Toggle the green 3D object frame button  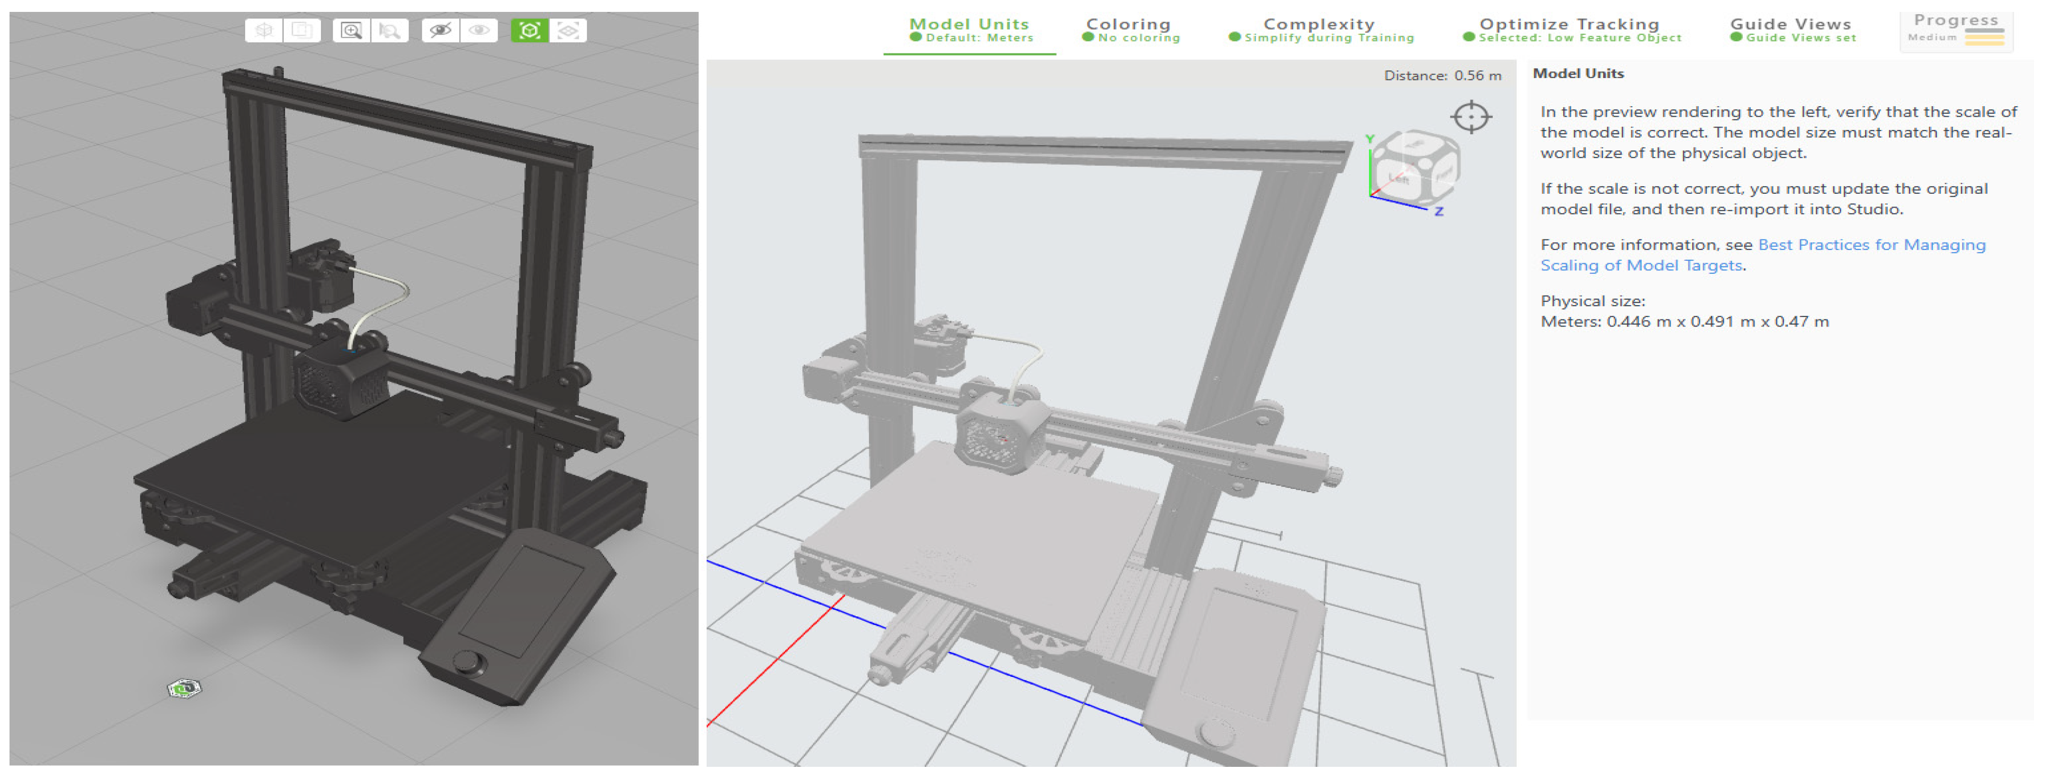[529, 30]
